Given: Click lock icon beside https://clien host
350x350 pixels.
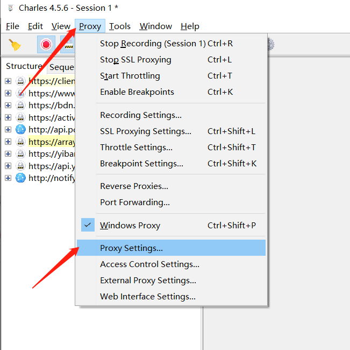Looking at the screenshot, I should (x=20, y=81).
